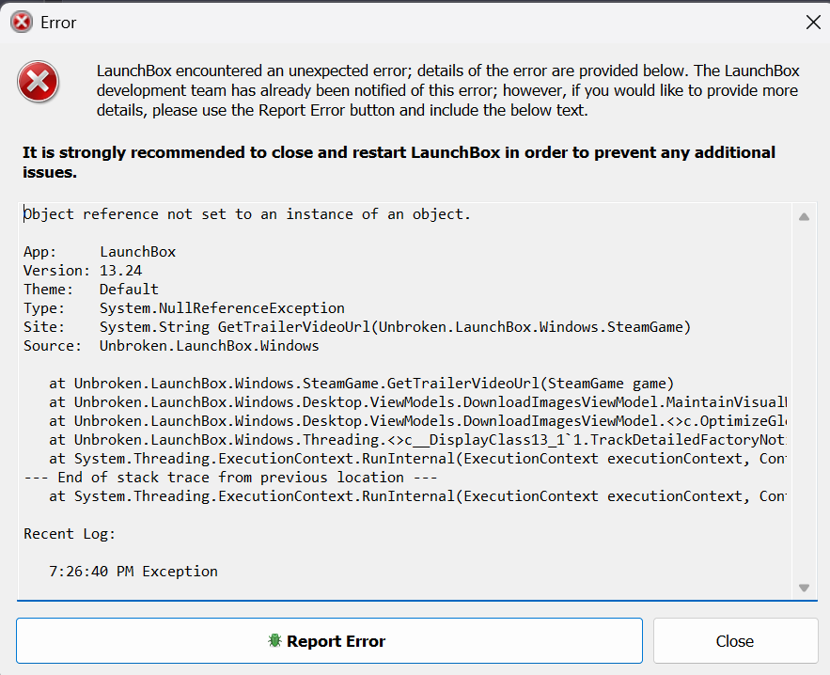Click the 'Theme: Default' line
Viewport: 830px width, 675px height.
(x=91, y=290)
